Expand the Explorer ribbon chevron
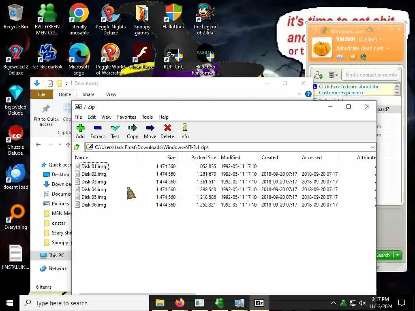415x311 pixels. pos(299,94)
